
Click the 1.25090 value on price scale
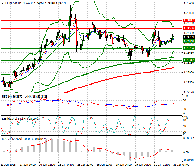188,13
